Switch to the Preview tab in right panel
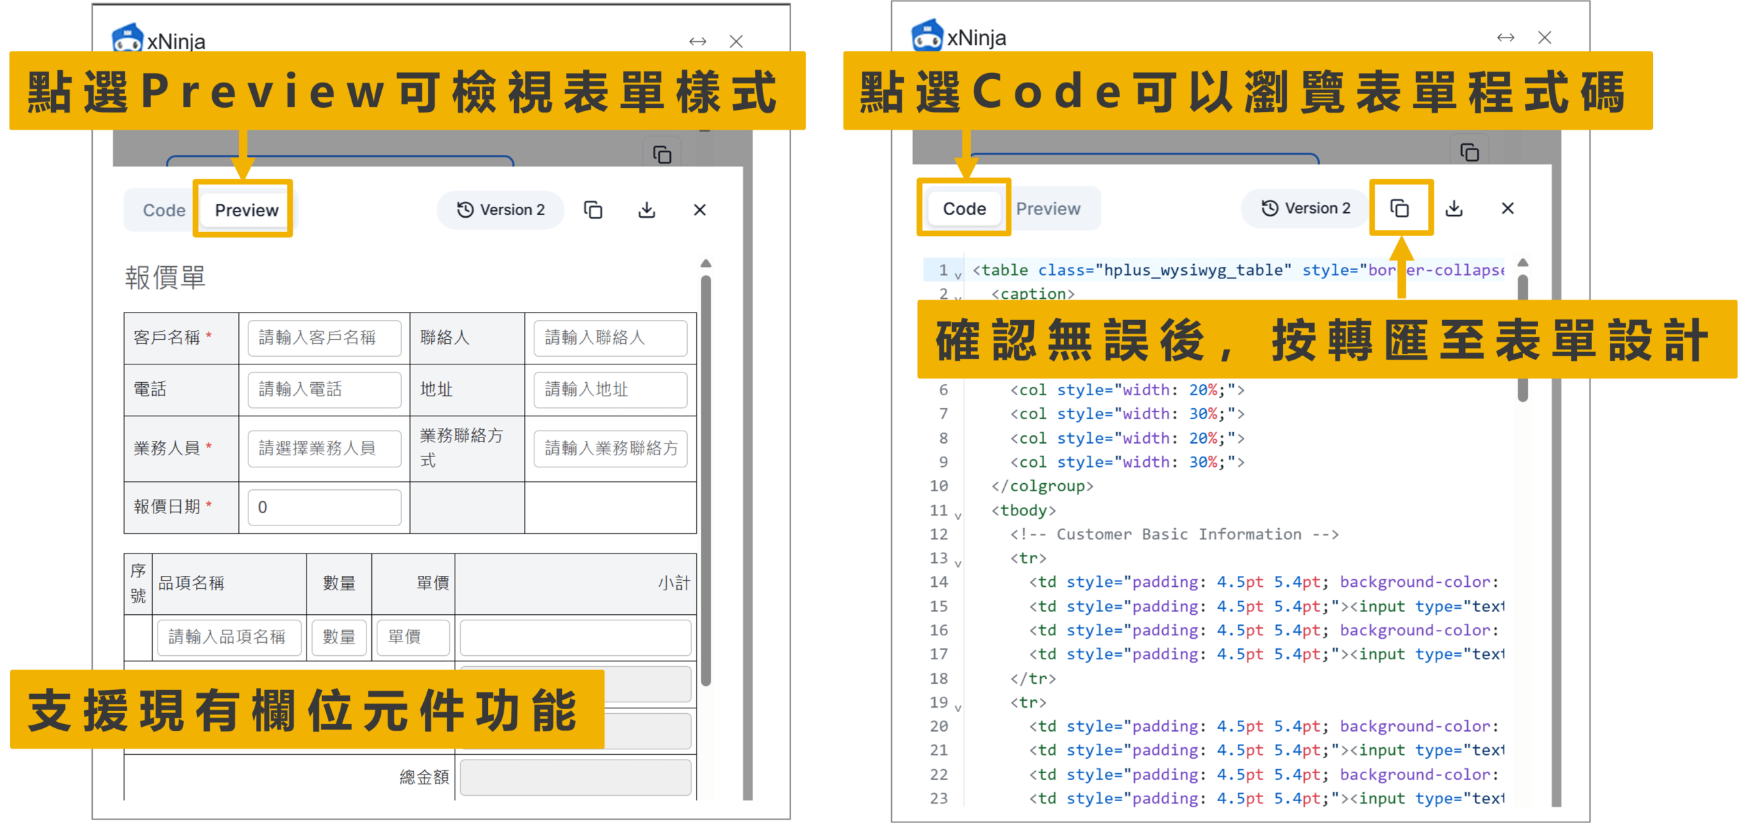 click(x=1048, y=209)
